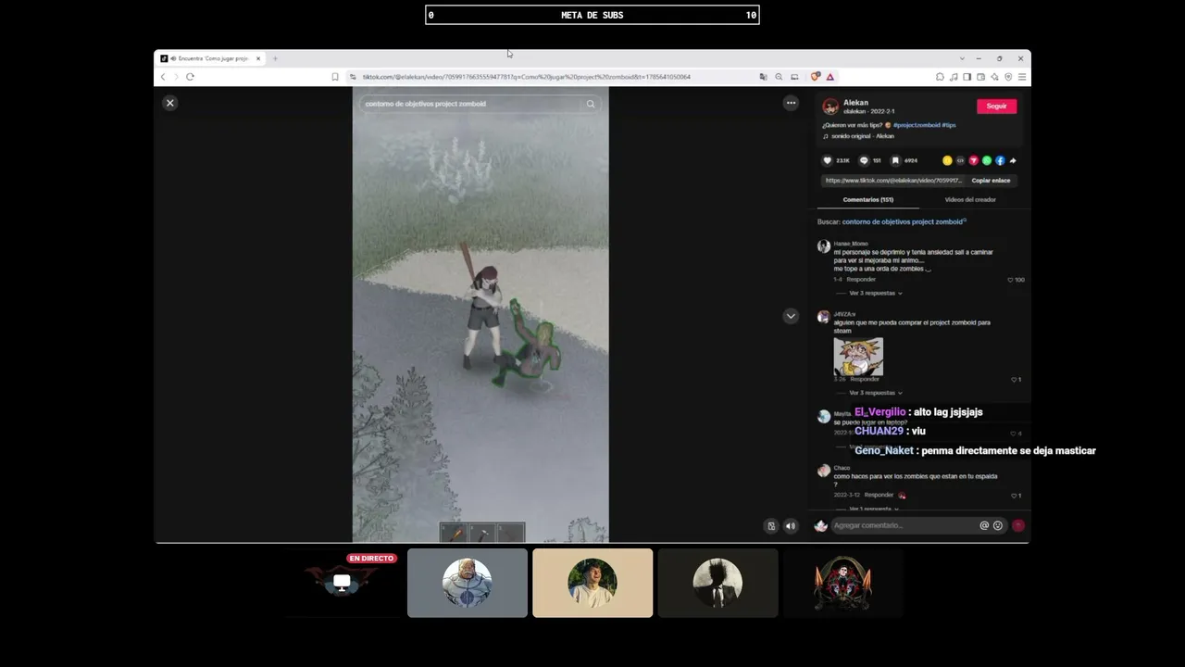The image size is (1185, 667).
Task: Click the search magnifier in the video search bar
Action: 591,104
